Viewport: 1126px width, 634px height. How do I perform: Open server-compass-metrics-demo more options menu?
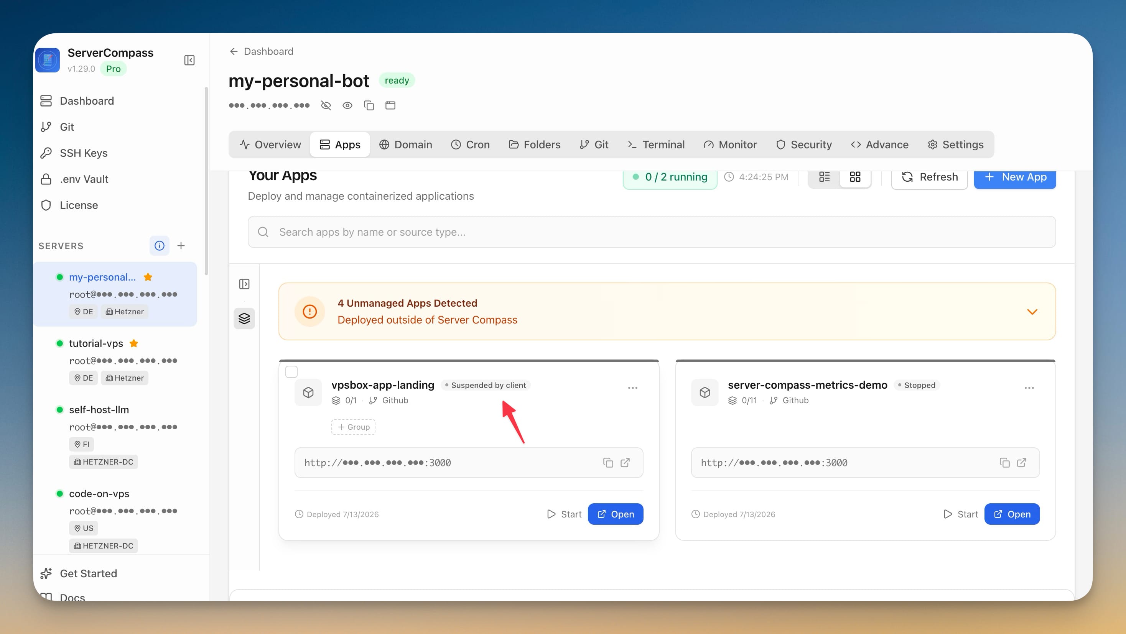pyautogui.click(x=1029, y=388)
